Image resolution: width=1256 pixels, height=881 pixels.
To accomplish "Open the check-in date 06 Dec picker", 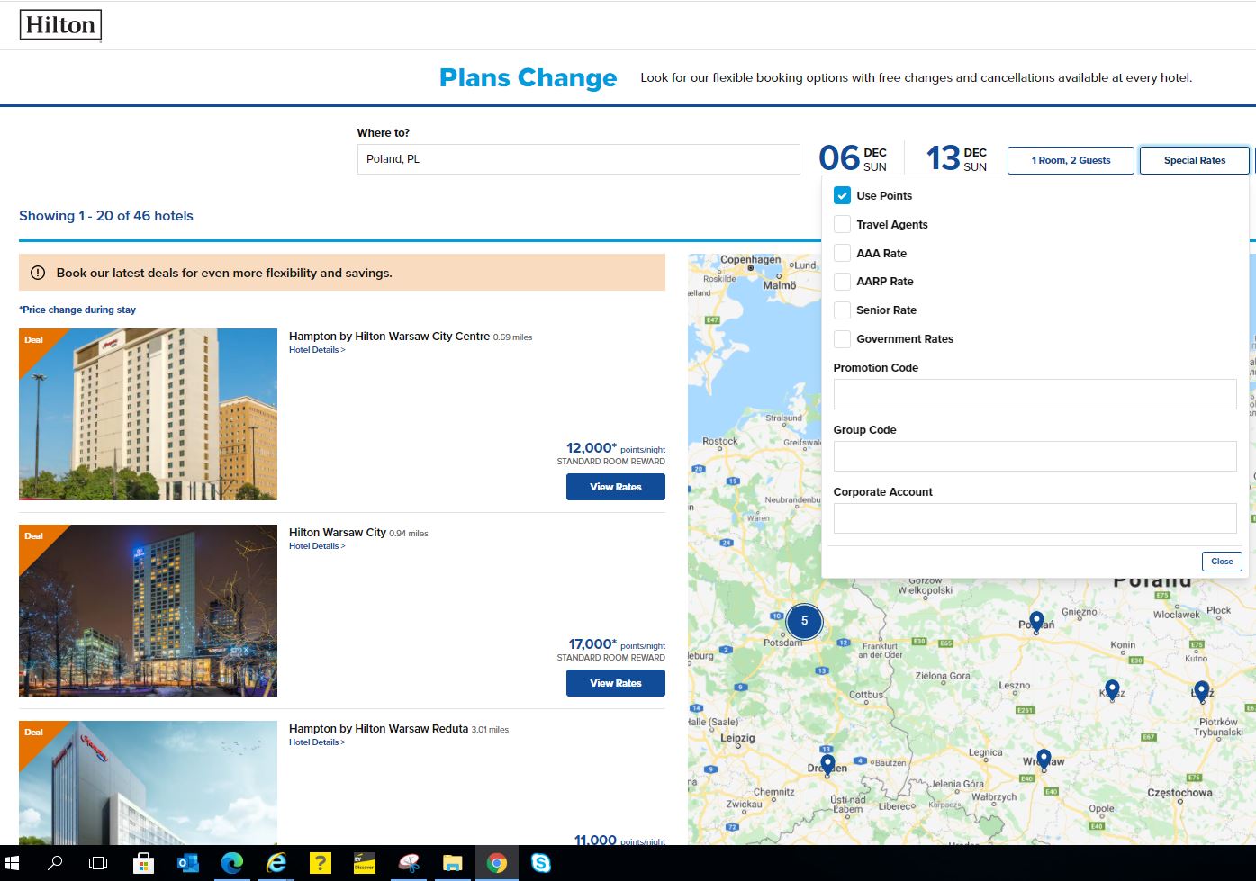I will [853, 158].
